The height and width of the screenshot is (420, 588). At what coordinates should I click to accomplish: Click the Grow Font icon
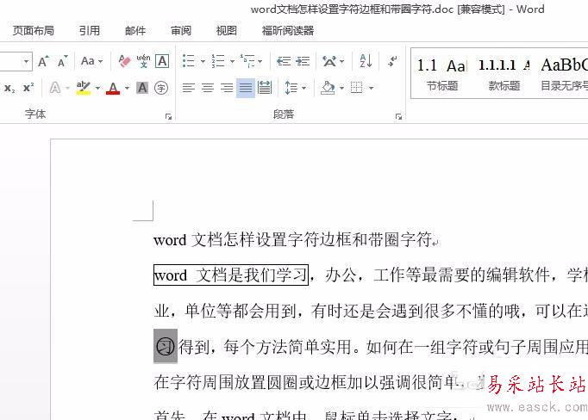(43, 61)
